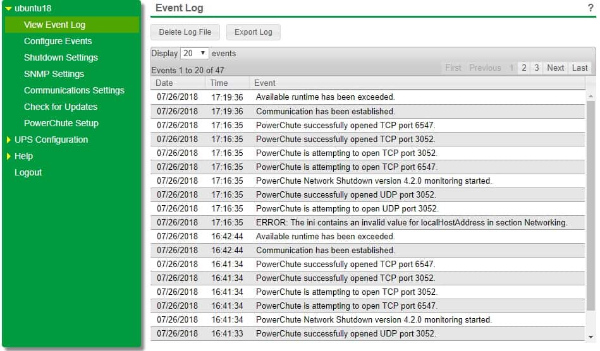Click the First page button
The width and height of the screenshot is (600, 351).
click(453, 68)
